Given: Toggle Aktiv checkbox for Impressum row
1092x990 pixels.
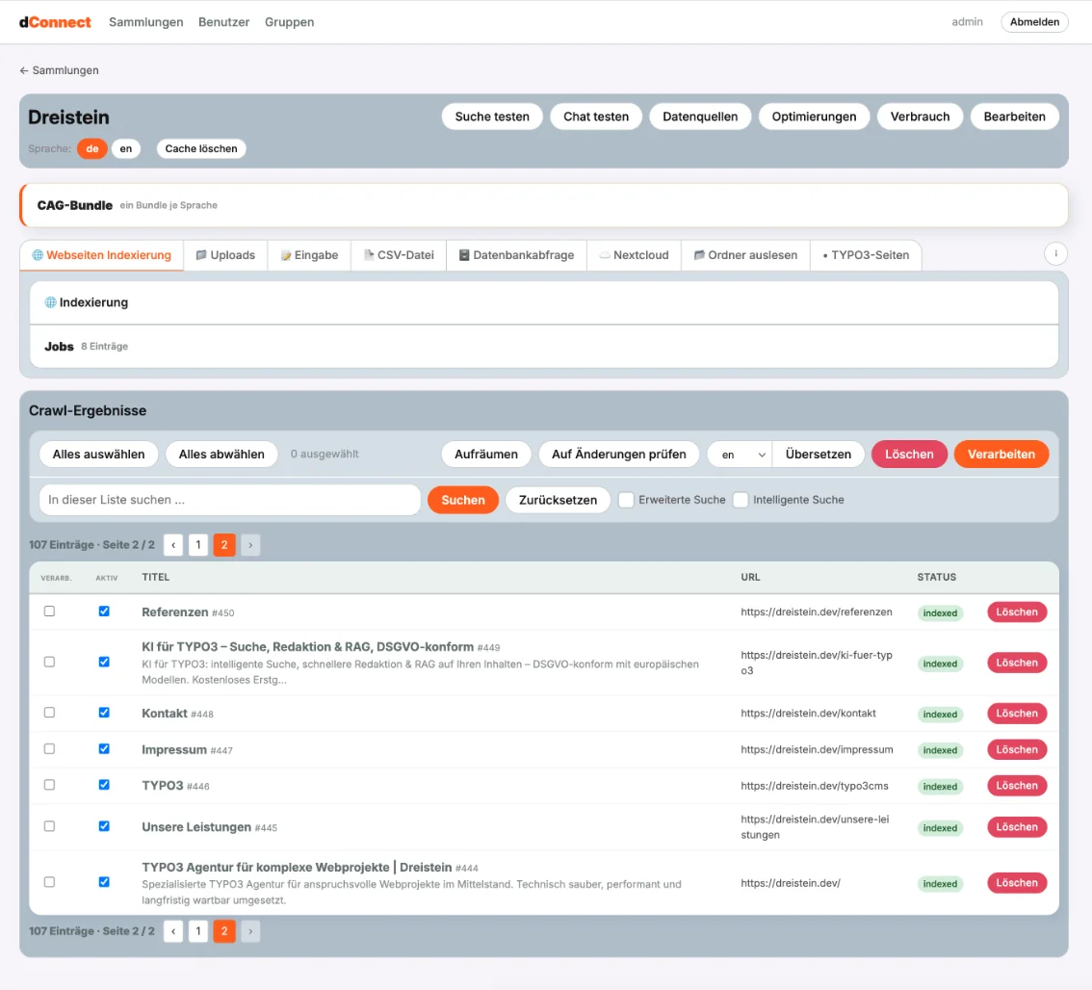Looking at the screenshot, I should 104,748.
